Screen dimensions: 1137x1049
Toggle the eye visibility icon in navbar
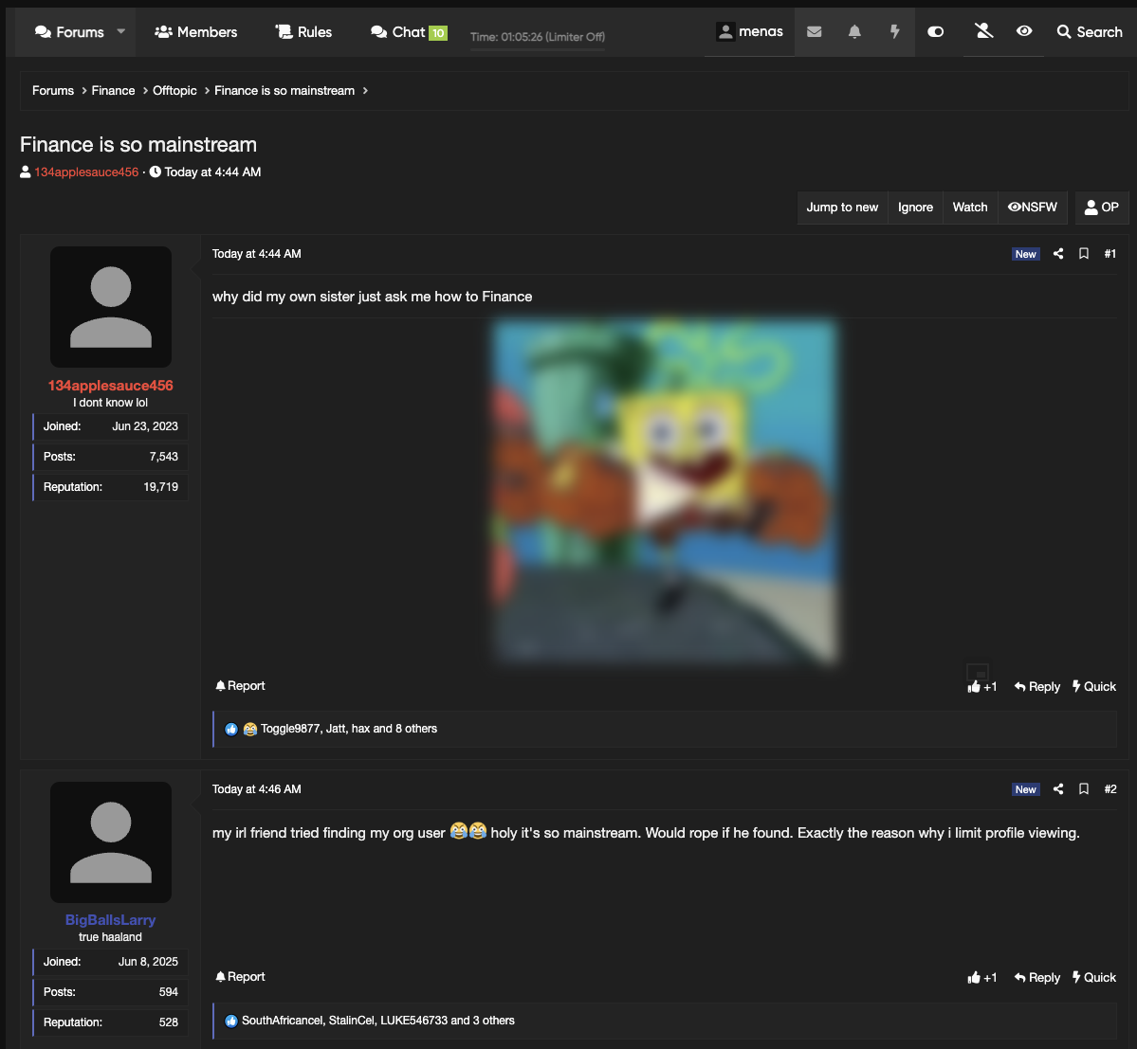tap(1024, 30)
